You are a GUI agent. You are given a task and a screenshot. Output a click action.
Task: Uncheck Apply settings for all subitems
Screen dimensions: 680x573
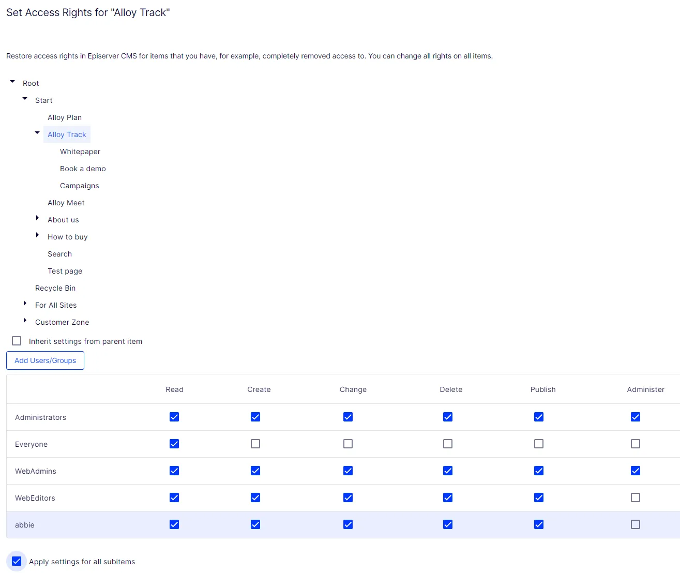(x=17, y=561)
